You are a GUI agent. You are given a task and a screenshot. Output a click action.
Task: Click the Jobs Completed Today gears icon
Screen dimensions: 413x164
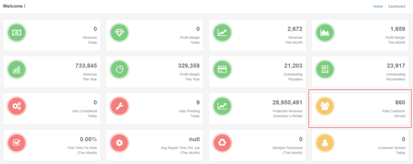17,106
